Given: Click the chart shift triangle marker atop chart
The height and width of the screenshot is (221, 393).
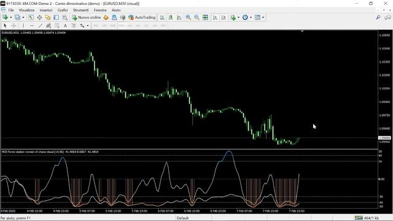Looking at the screenshot, I should pos(302,31).
